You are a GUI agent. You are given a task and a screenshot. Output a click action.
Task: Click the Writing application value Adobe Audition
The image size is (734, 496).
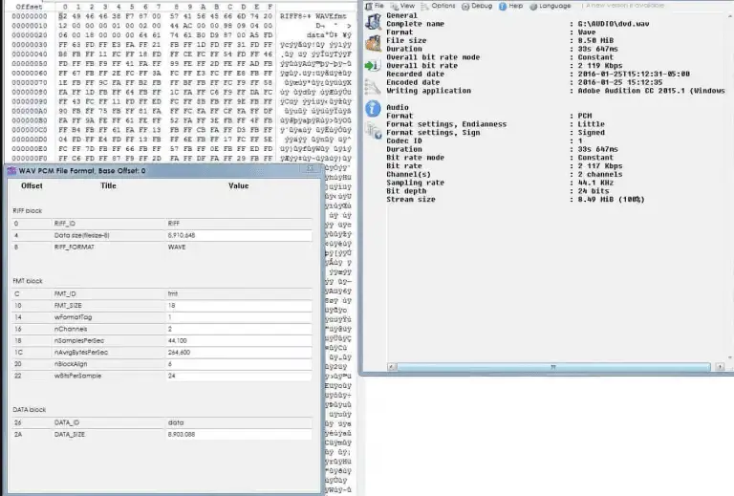point(651,91)
